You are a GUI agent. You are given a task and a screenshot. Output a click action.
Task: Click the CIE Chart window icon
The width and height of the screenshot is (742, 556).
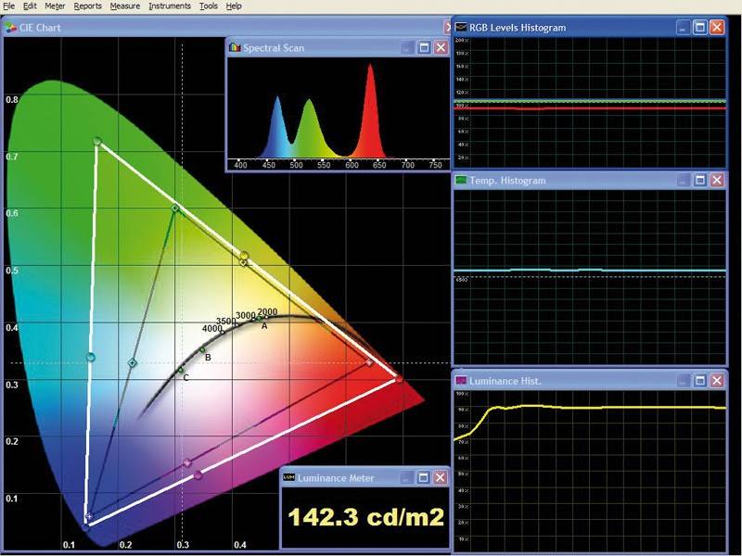(10, 28)
